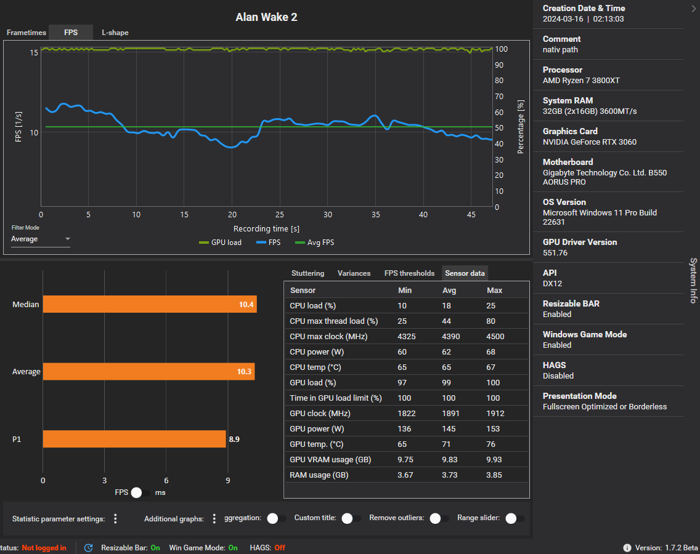Click the refresh icon in status bar
The width and height of the screenshot is (700, 554).
(x=88, y=548)
